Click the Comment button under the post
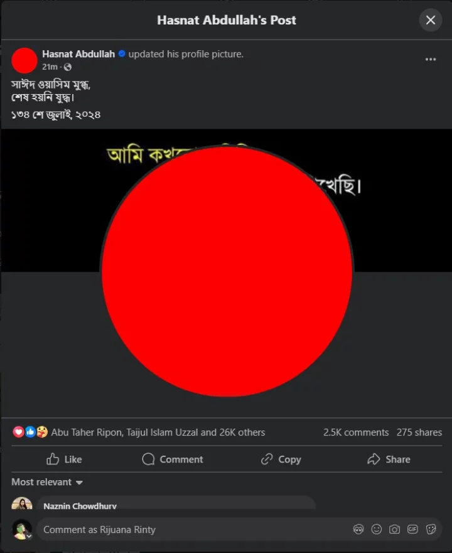 click(173, 459)
